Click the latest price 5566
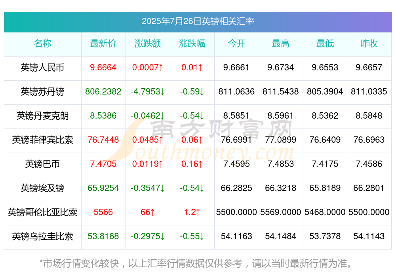396x276 pixels. click(103, 212)
